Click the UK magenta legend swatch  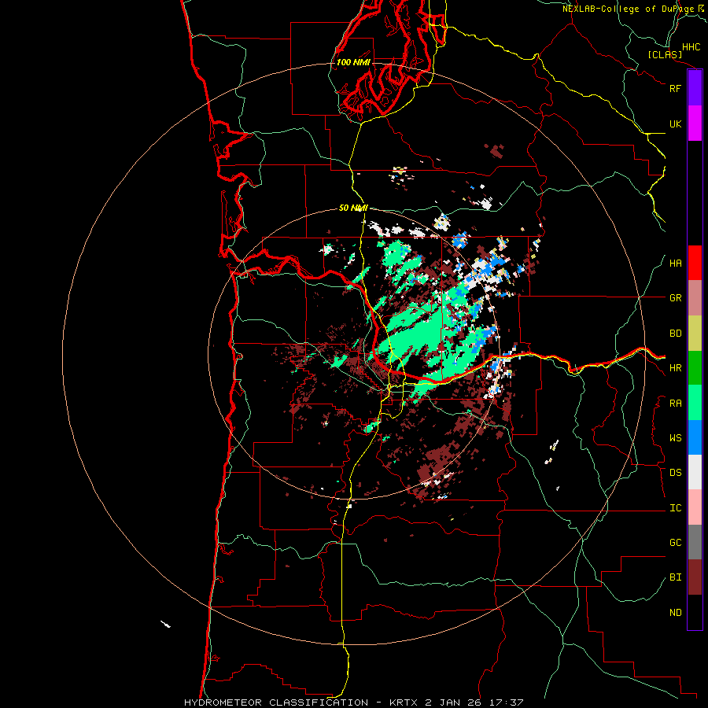[x=695, y=124]
